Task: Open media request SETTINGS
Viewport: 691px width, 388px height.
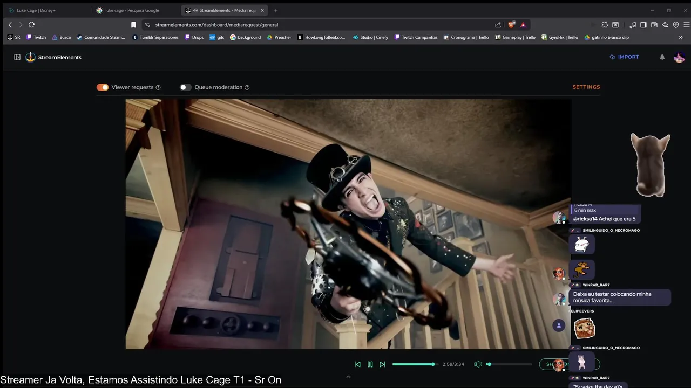Action: coord(586,87)
